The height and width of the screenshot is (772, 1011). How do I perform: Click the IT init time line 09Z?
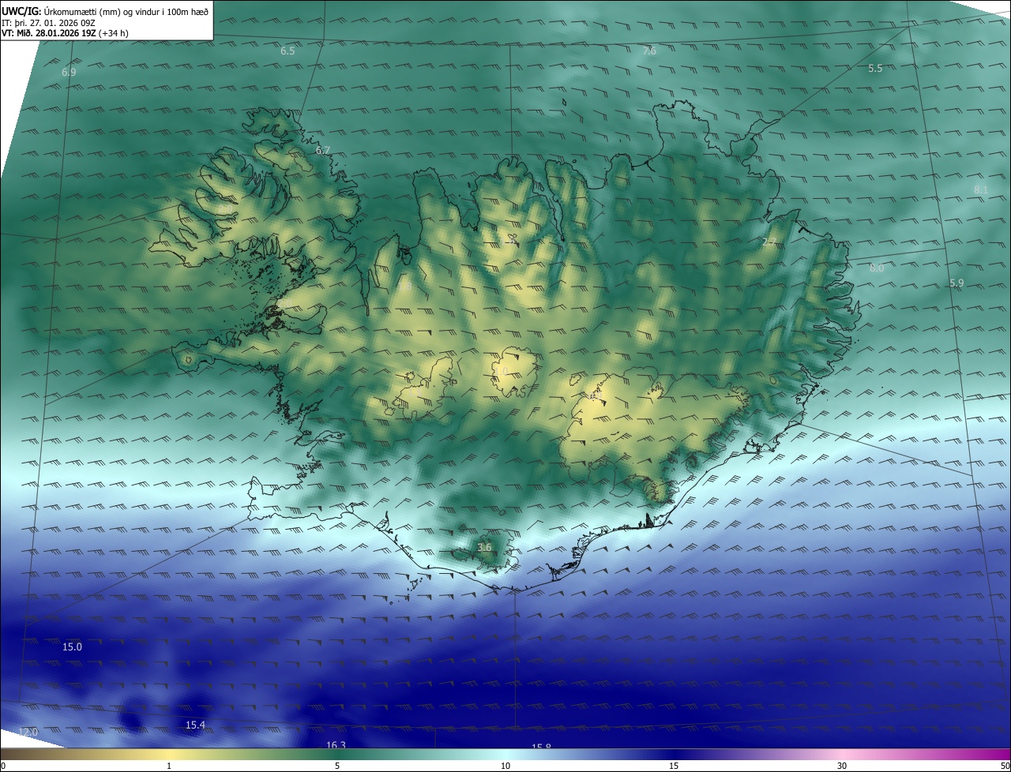(x=47, y=23)
